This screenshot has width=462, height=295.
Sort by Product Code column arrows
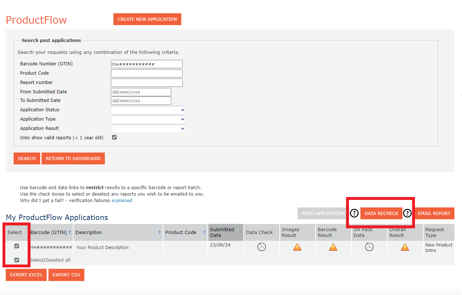point(205,233)
